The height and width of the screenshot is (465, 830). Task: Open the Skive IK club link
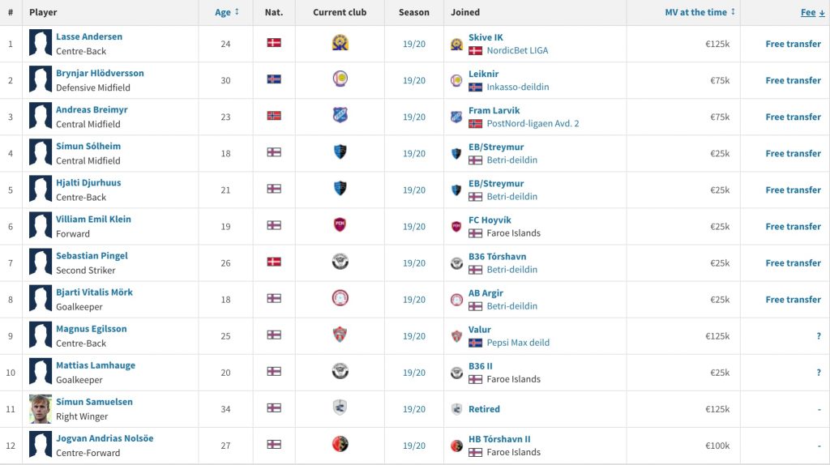click(x=486, y=37)
